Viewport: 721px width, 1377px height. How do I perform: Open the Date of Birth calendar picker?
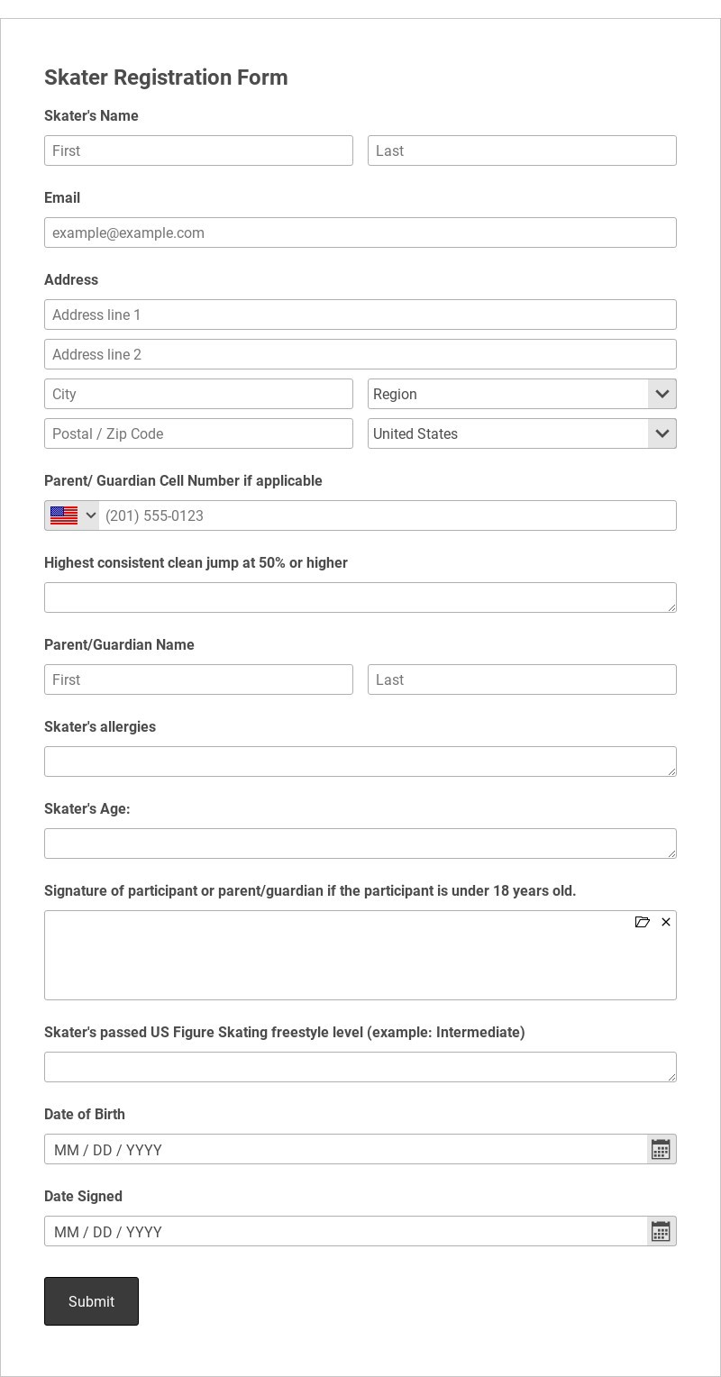click(x=661, y=1149)
